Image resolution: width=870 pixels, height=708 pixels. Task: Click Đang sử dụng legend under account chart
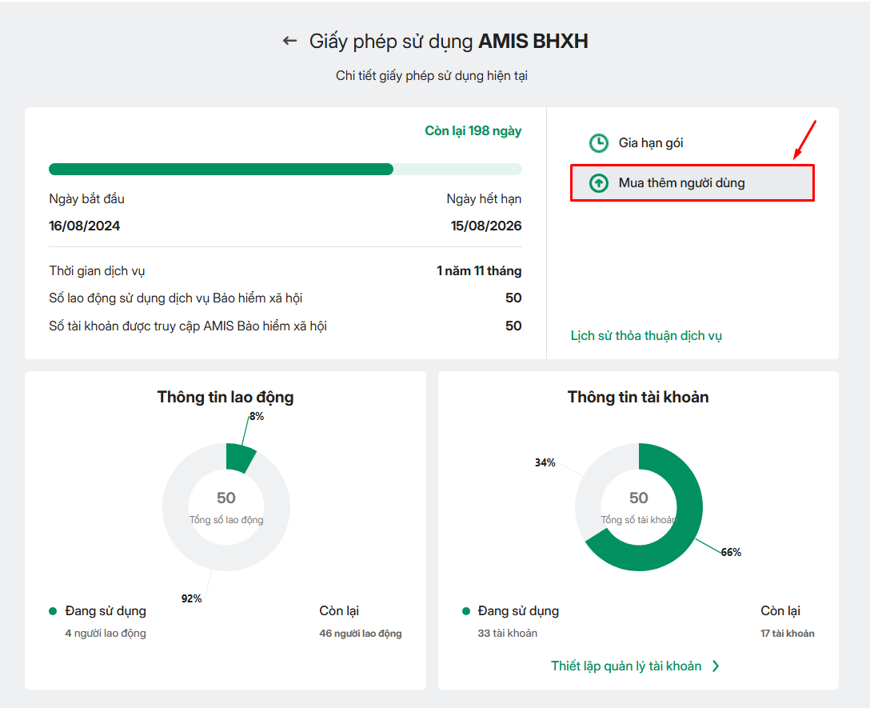point(518,611)
